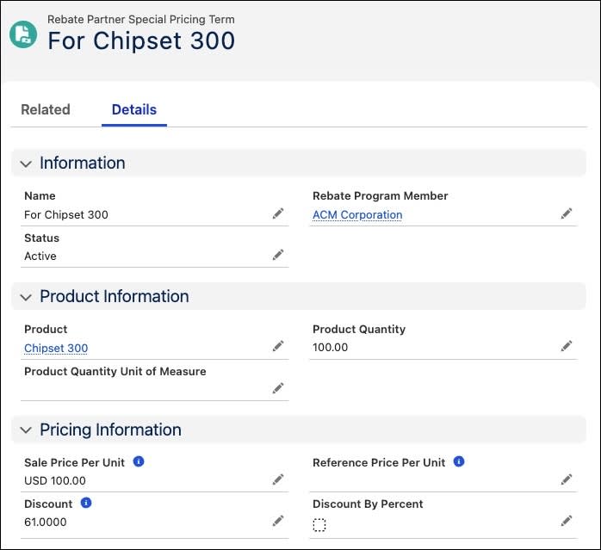Edit Reference Price Per Unit pencil icon

567,479
